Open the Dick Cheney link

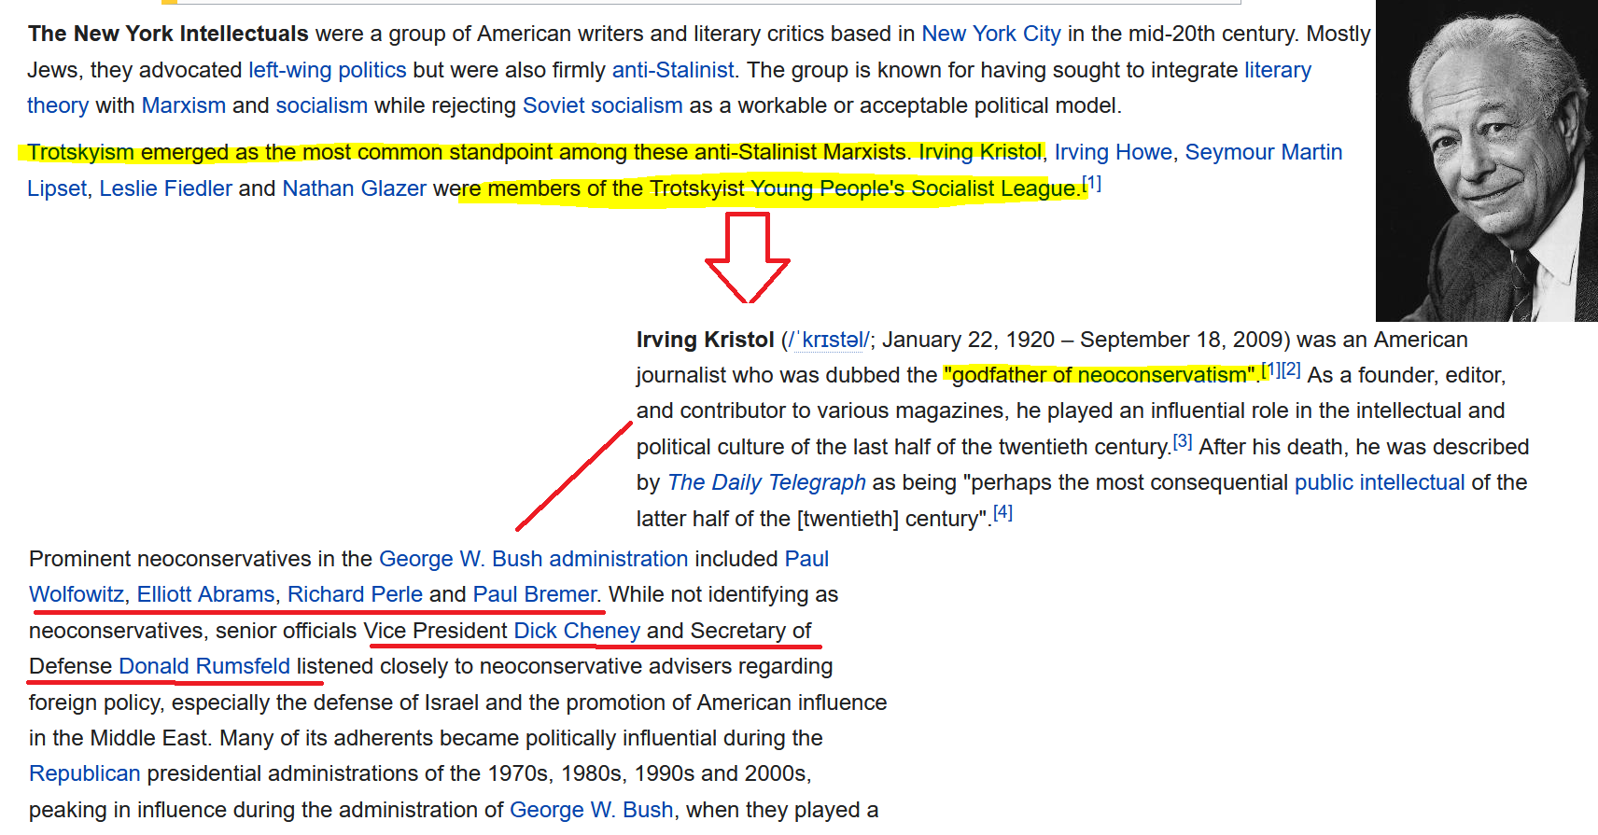click(x=578, y=631)
